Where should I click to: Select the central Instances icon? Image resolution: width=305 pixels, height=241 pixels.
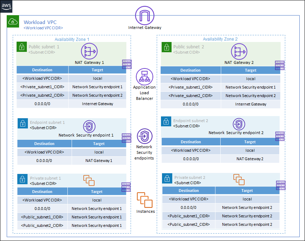(145, 200)
